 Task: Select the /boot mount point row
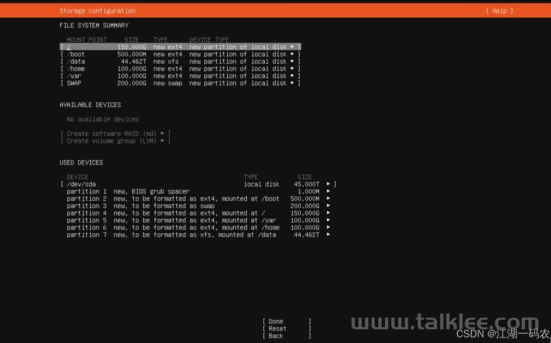click(181, 54)
